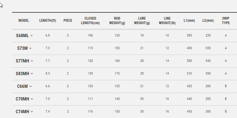
Task: Click the LURE WEIGHT(g) column header
Action: pyautogui.click(x=142, y=21)
